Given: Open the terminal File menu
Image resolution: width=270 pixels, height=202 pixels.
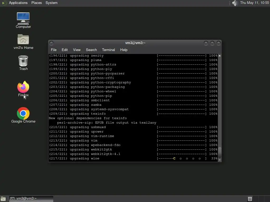Looking at the screenshot, I should pyautogui.click(x=54, y=50).
